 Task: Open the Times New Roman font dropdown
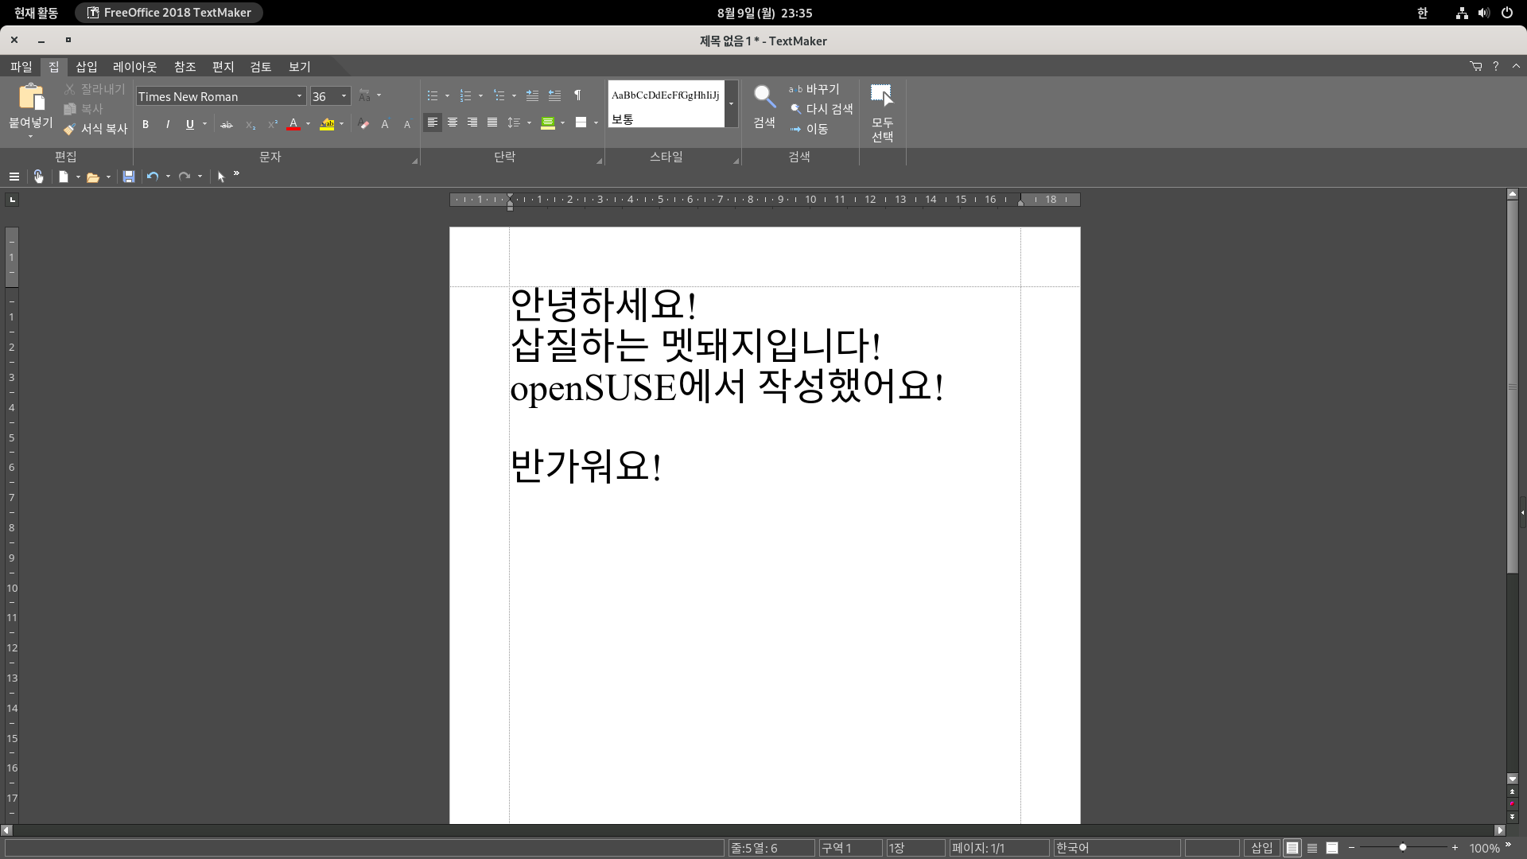[299, 96]
